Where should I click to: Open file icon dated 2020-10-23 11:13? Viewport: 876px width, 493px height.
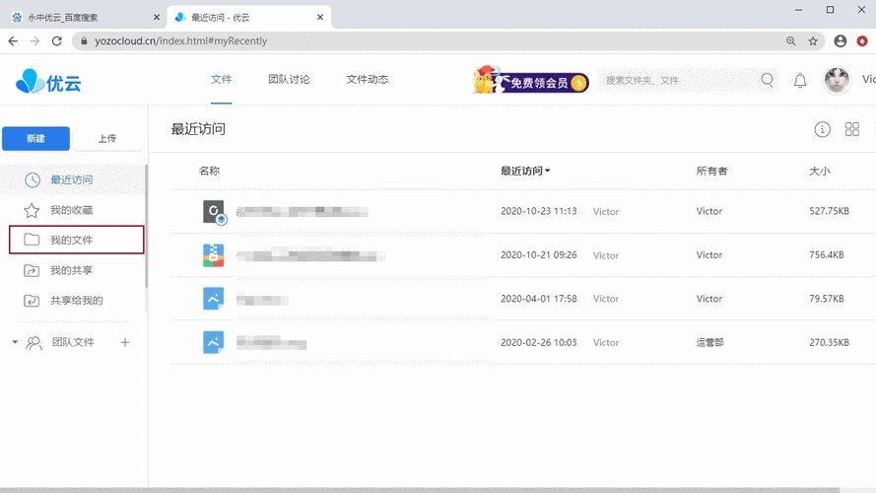214,212
